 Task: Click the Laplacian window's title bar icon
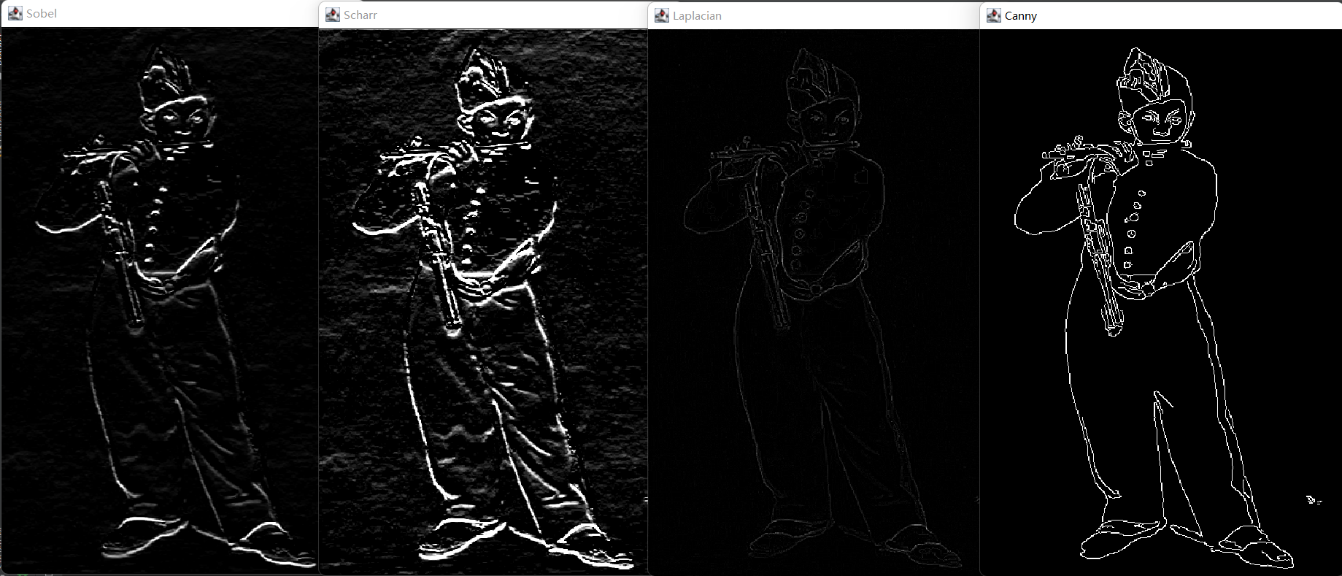coord(662,15)
